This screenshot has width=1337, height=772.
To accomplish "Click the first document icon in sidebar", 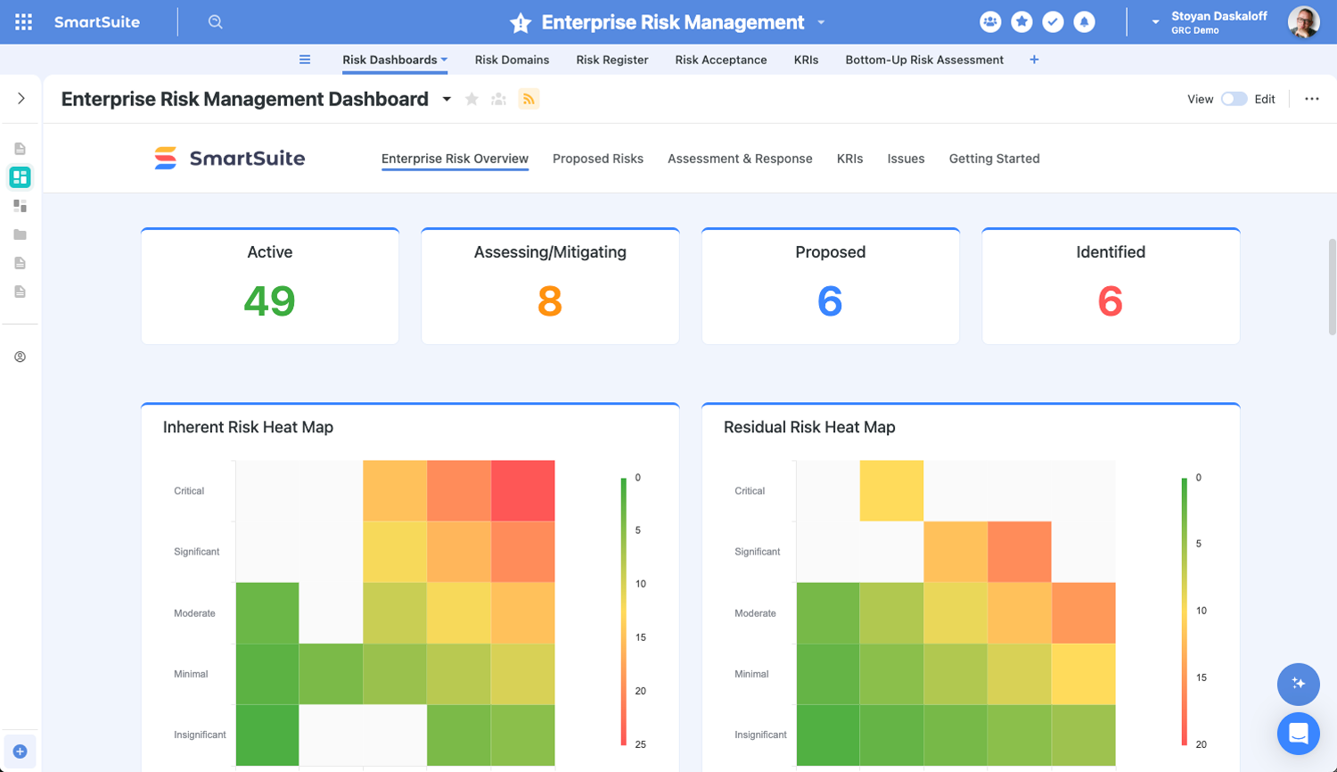I will tap(20, 149).
